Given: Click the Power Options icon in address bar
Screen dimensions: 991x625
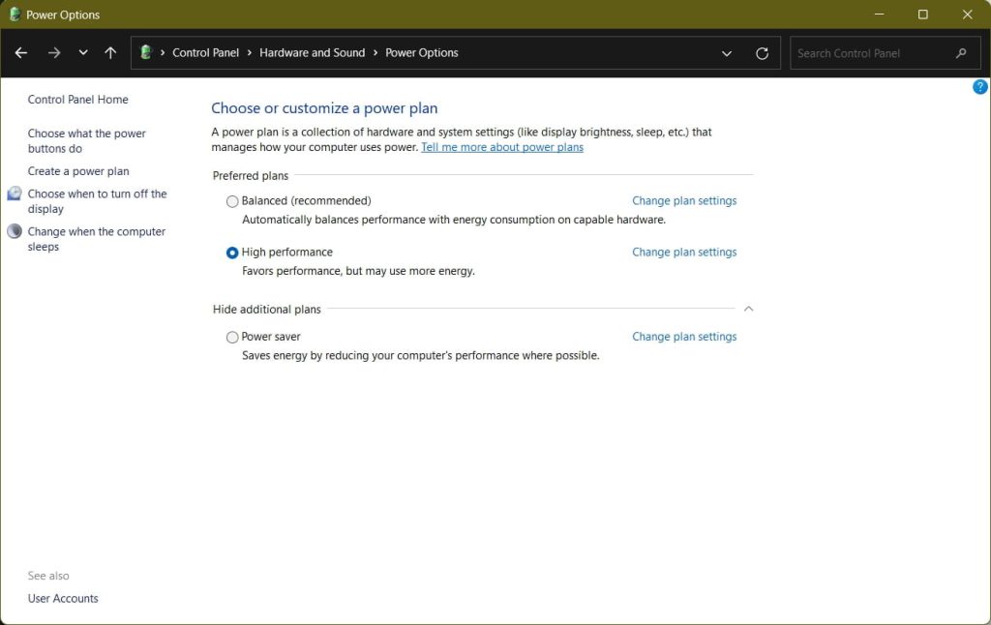Looking at the screenshot, I should point(146,52).
